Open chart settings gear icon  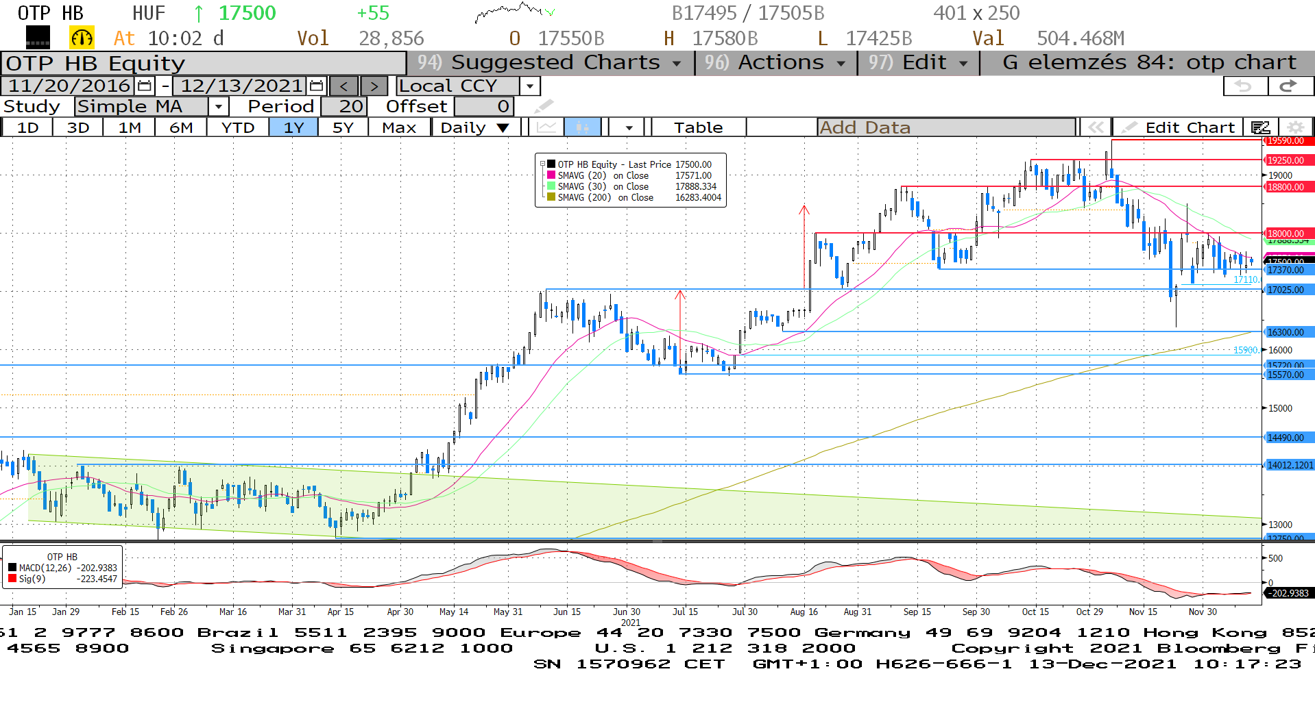click(1294, 127)
